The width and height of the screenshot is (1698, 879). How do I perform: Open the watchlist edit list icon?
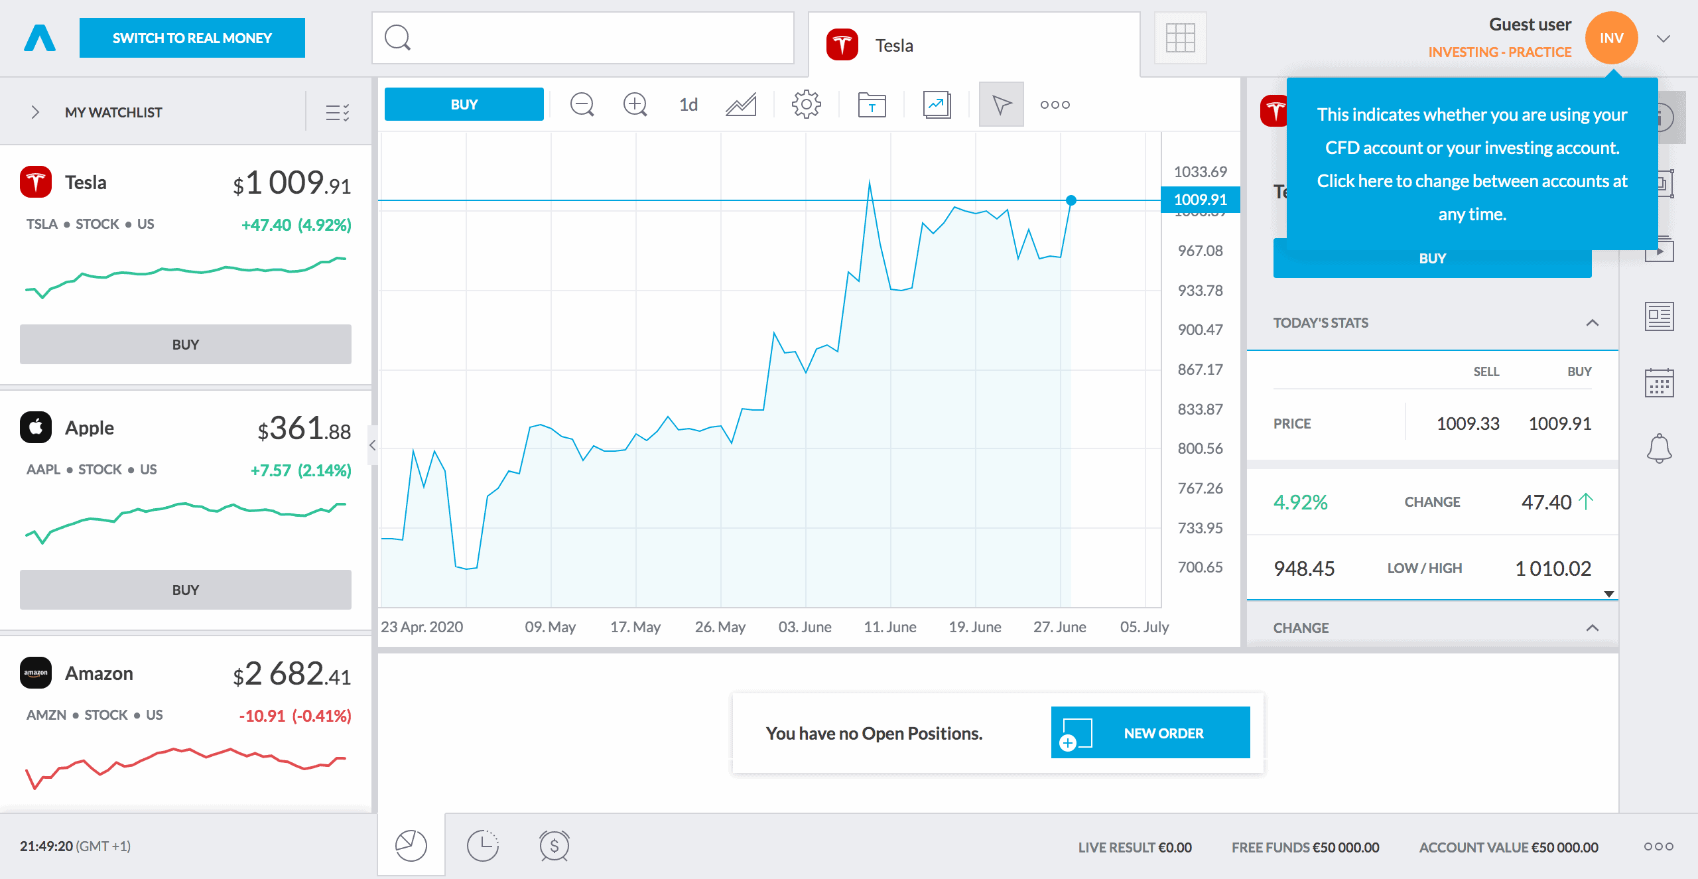(x=338, y=112)
